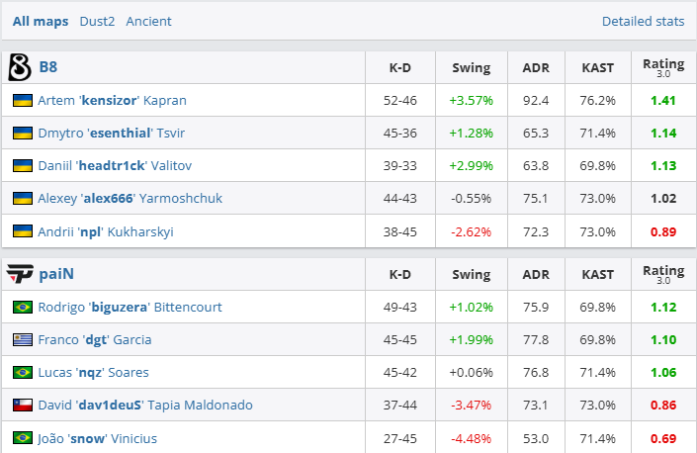Viewport: 697px width, 453px height.
Task: Open Artem 'kensizor' Kapran's player profile
Action: (x=112, y=100)
